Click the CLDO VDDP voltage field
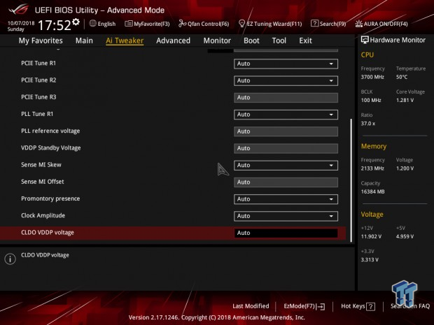The width and height of the screenshot is (434, 325). (x=286, y=233)
